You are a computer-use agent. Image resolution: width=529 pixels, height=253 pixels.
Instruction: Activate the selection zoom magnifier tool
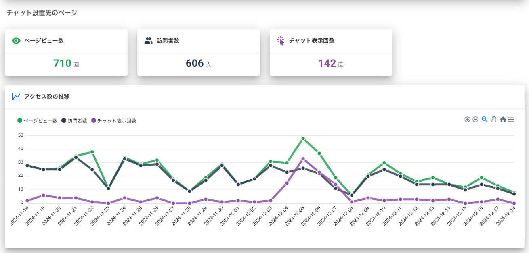coord(485,120)
